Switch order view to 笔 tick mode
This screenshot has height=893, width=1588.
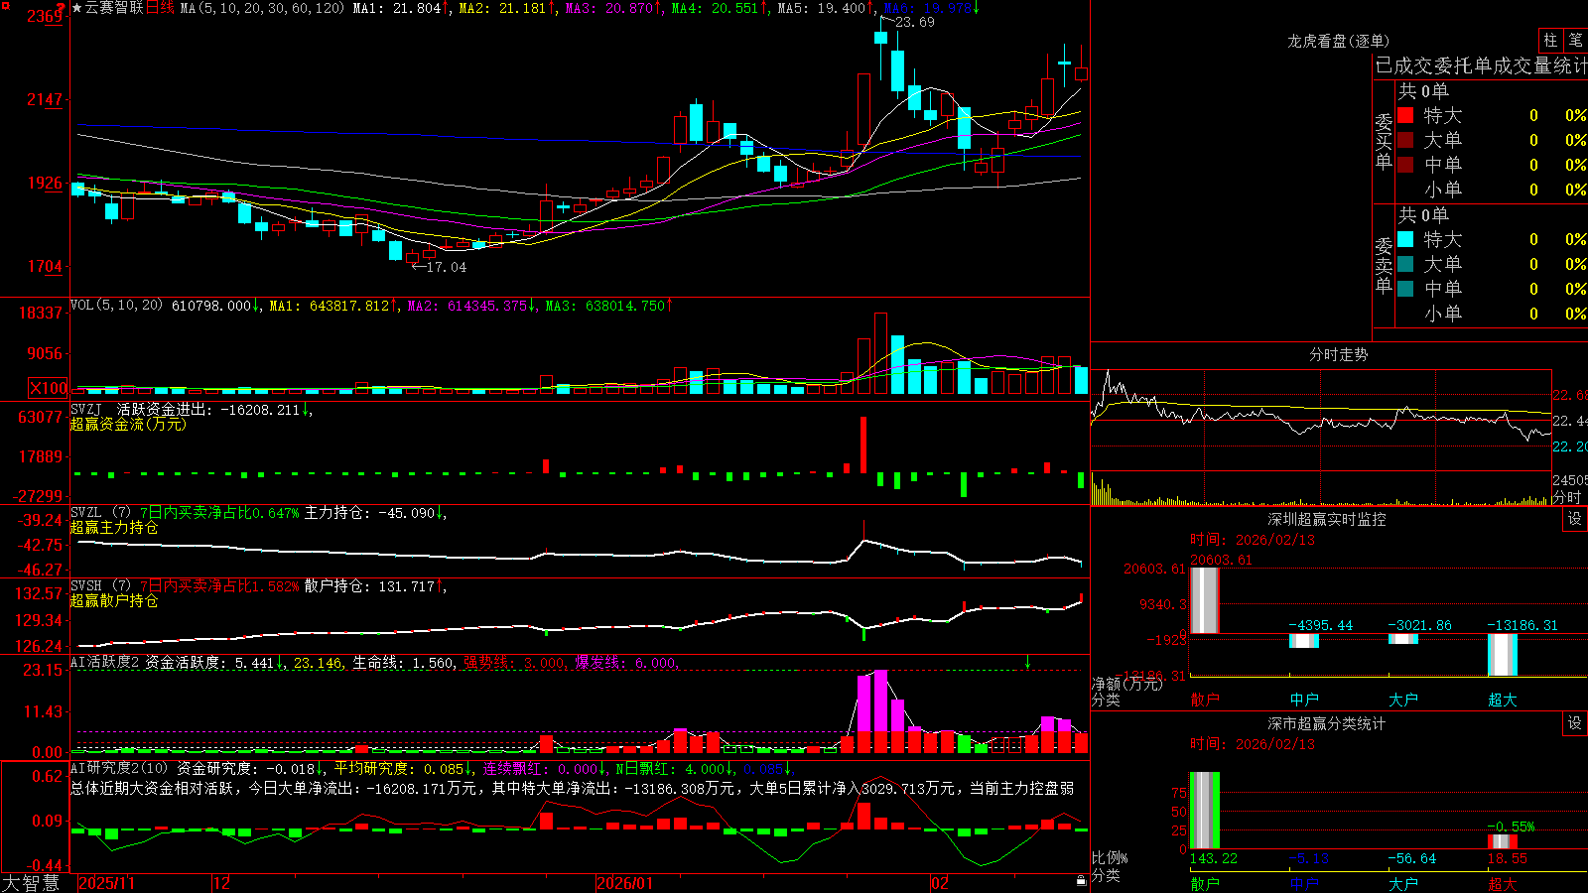[1576, 41]
